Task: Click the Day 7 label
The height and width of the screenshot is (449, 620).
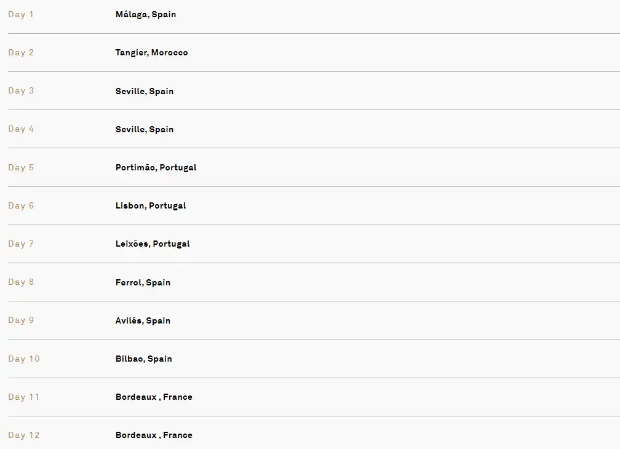Action: tap(21, 244)
